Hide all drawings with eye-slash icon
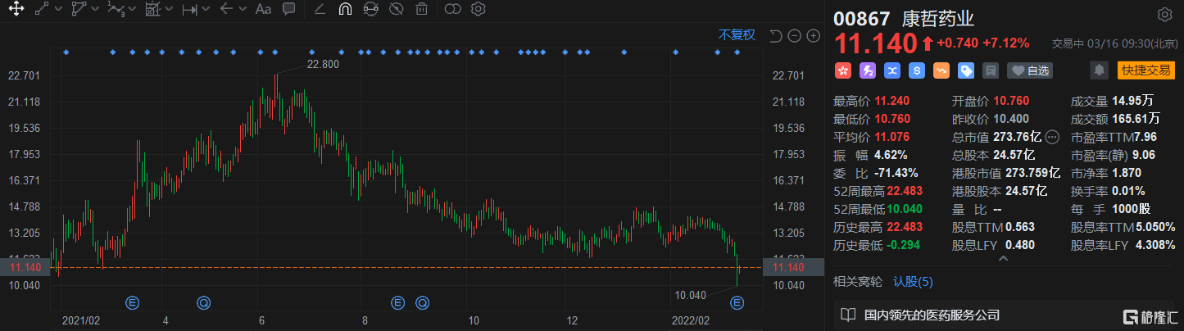 click(396, 10)
